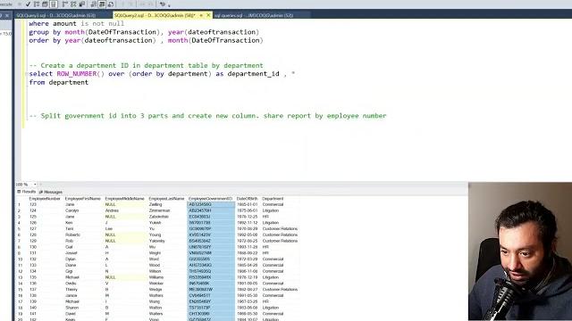Select employee number cell 137
Image resolution: width=572 pixels, height=321 pixels.
click(x=33, y=289)
